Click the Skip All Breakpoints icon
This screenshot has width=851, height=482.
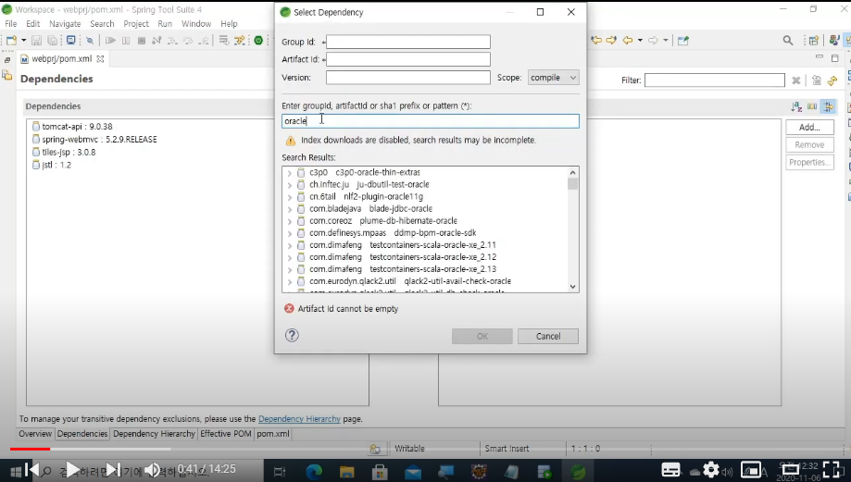click(x=90, y=40)
